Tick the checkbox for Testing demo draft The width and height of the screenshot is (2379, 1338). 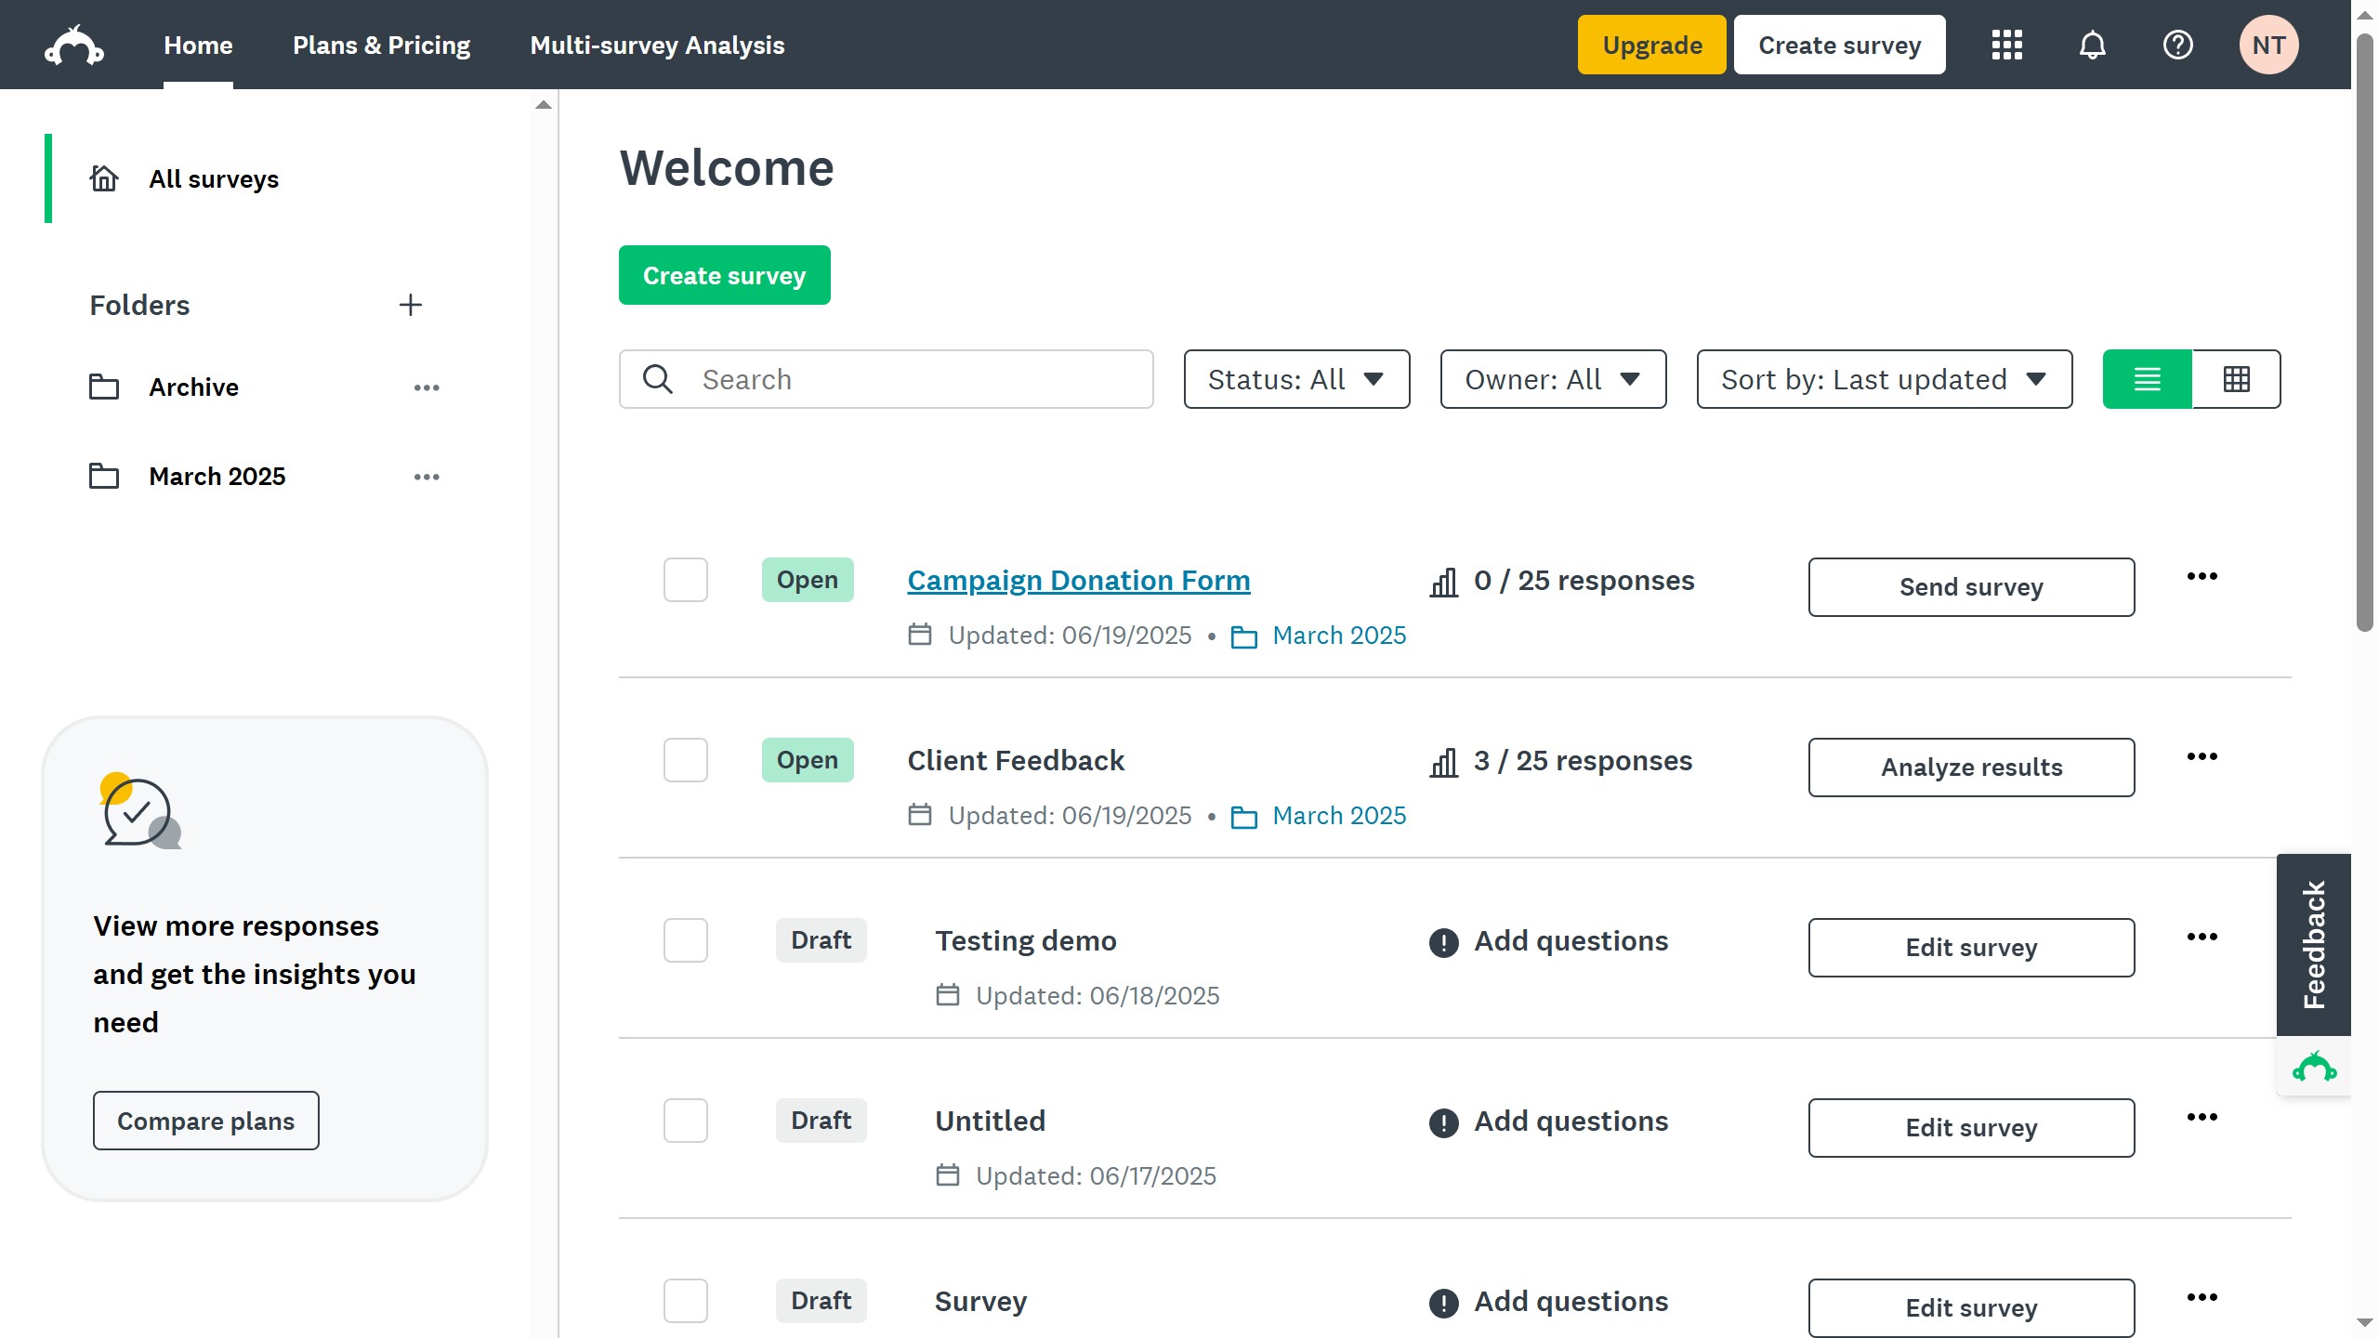click(x=685, y=940)
